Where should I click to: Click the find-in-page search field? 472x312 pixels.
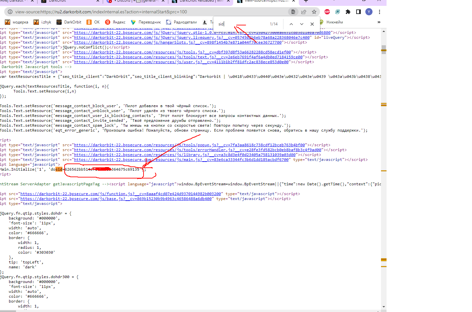(241, 24)
